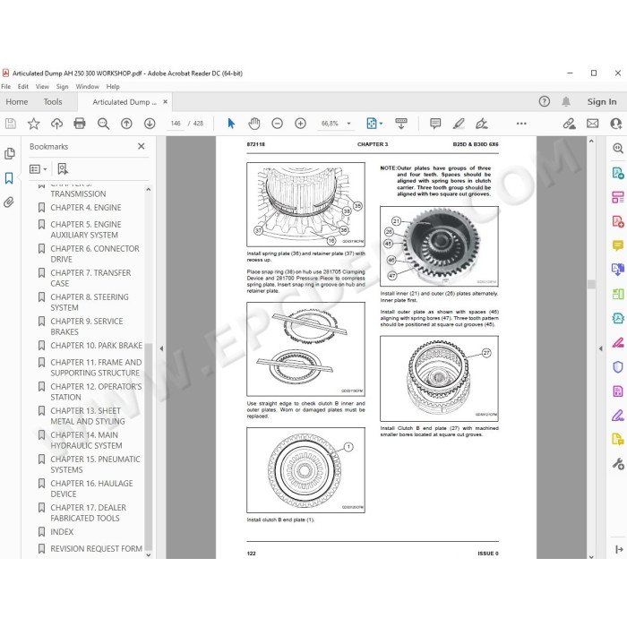The image size is (627, 627).
Task: Open the zoom level dropdown
Action: (x=348, y=124)
